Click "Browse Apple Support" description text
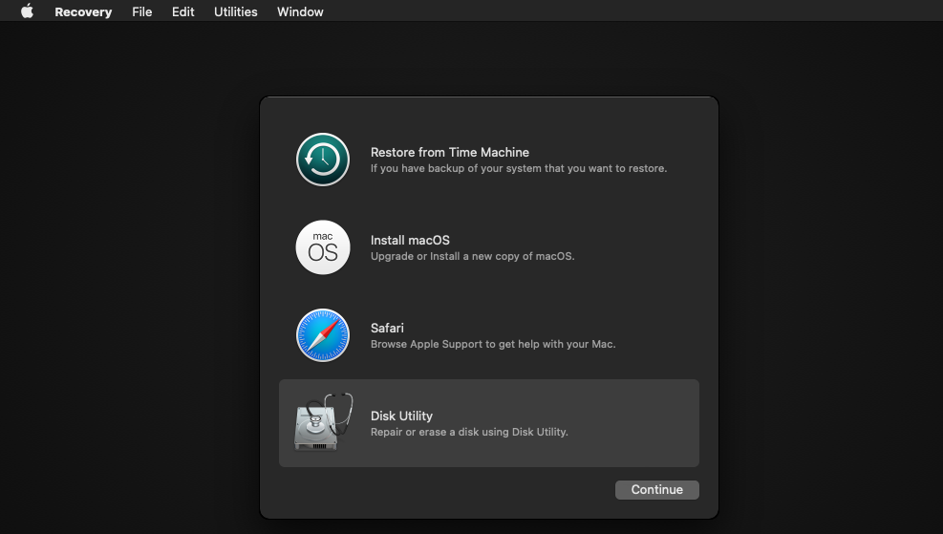943x534 pixels. [x=492, y=345]
